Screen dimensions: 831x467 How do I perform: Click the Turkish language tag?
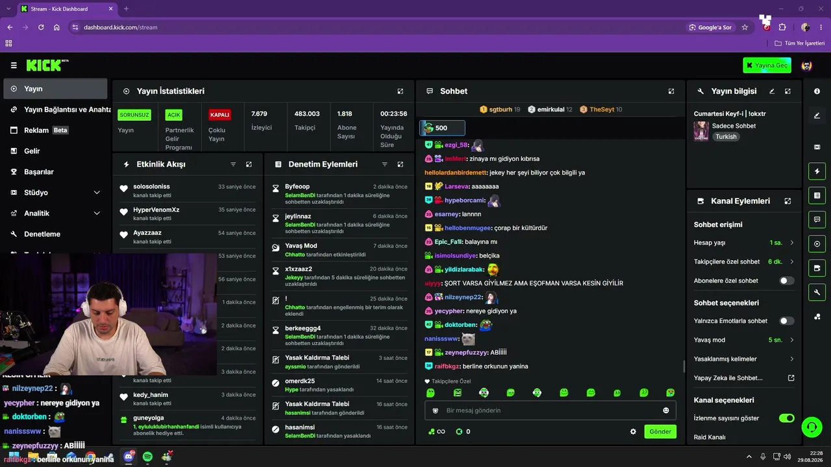coord(726,137)
